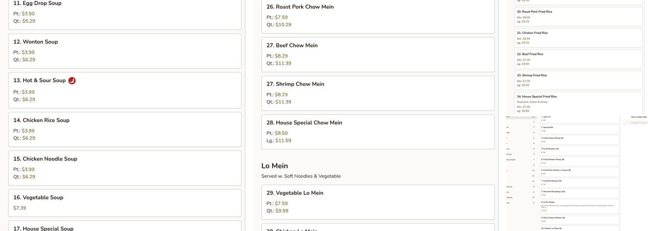Click the Lo Mein section heading
Viewport: 648px width, 231px height.
(x=274, y=166)
